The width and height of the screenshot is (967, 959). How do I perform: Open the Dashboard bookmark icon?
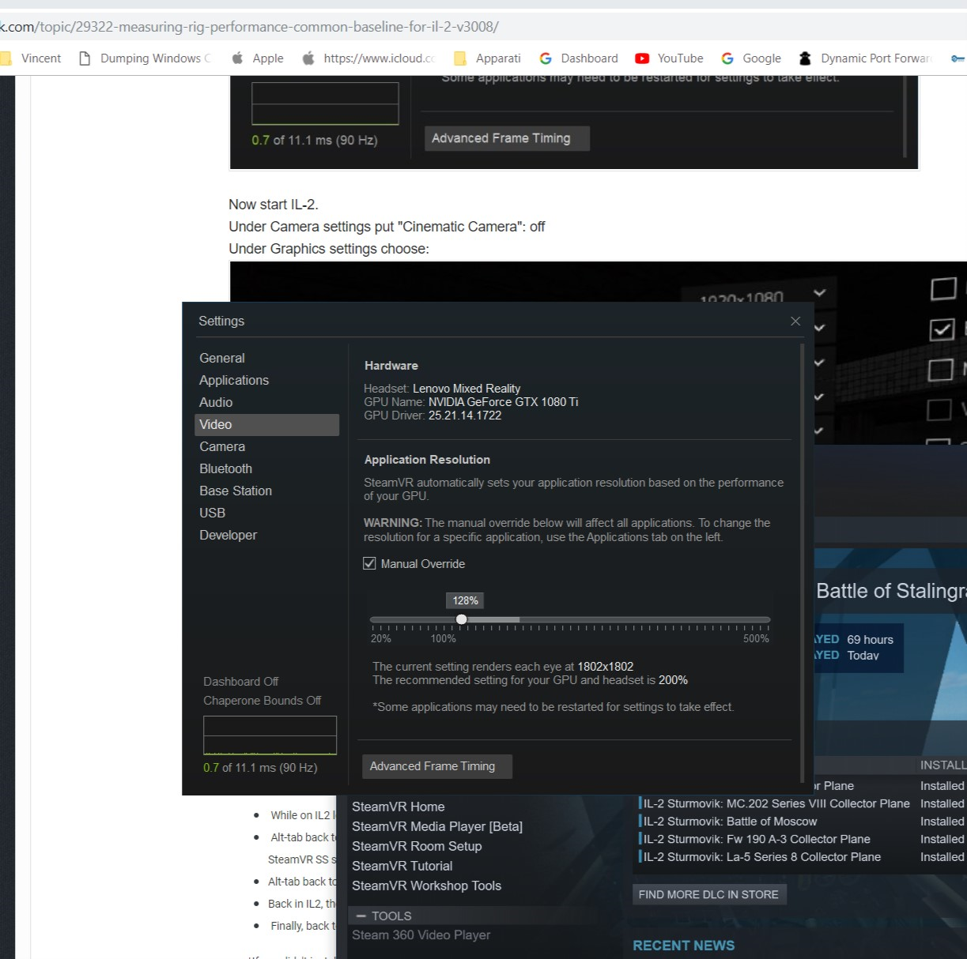pos(546,58)
